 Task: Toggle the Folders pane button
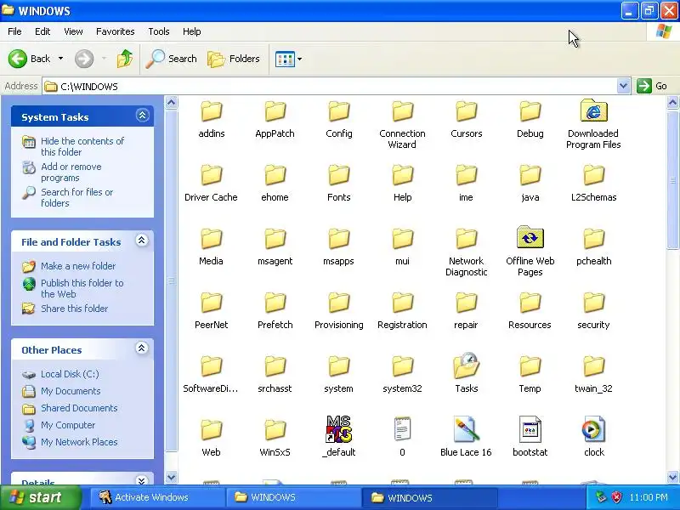[234, 59]
